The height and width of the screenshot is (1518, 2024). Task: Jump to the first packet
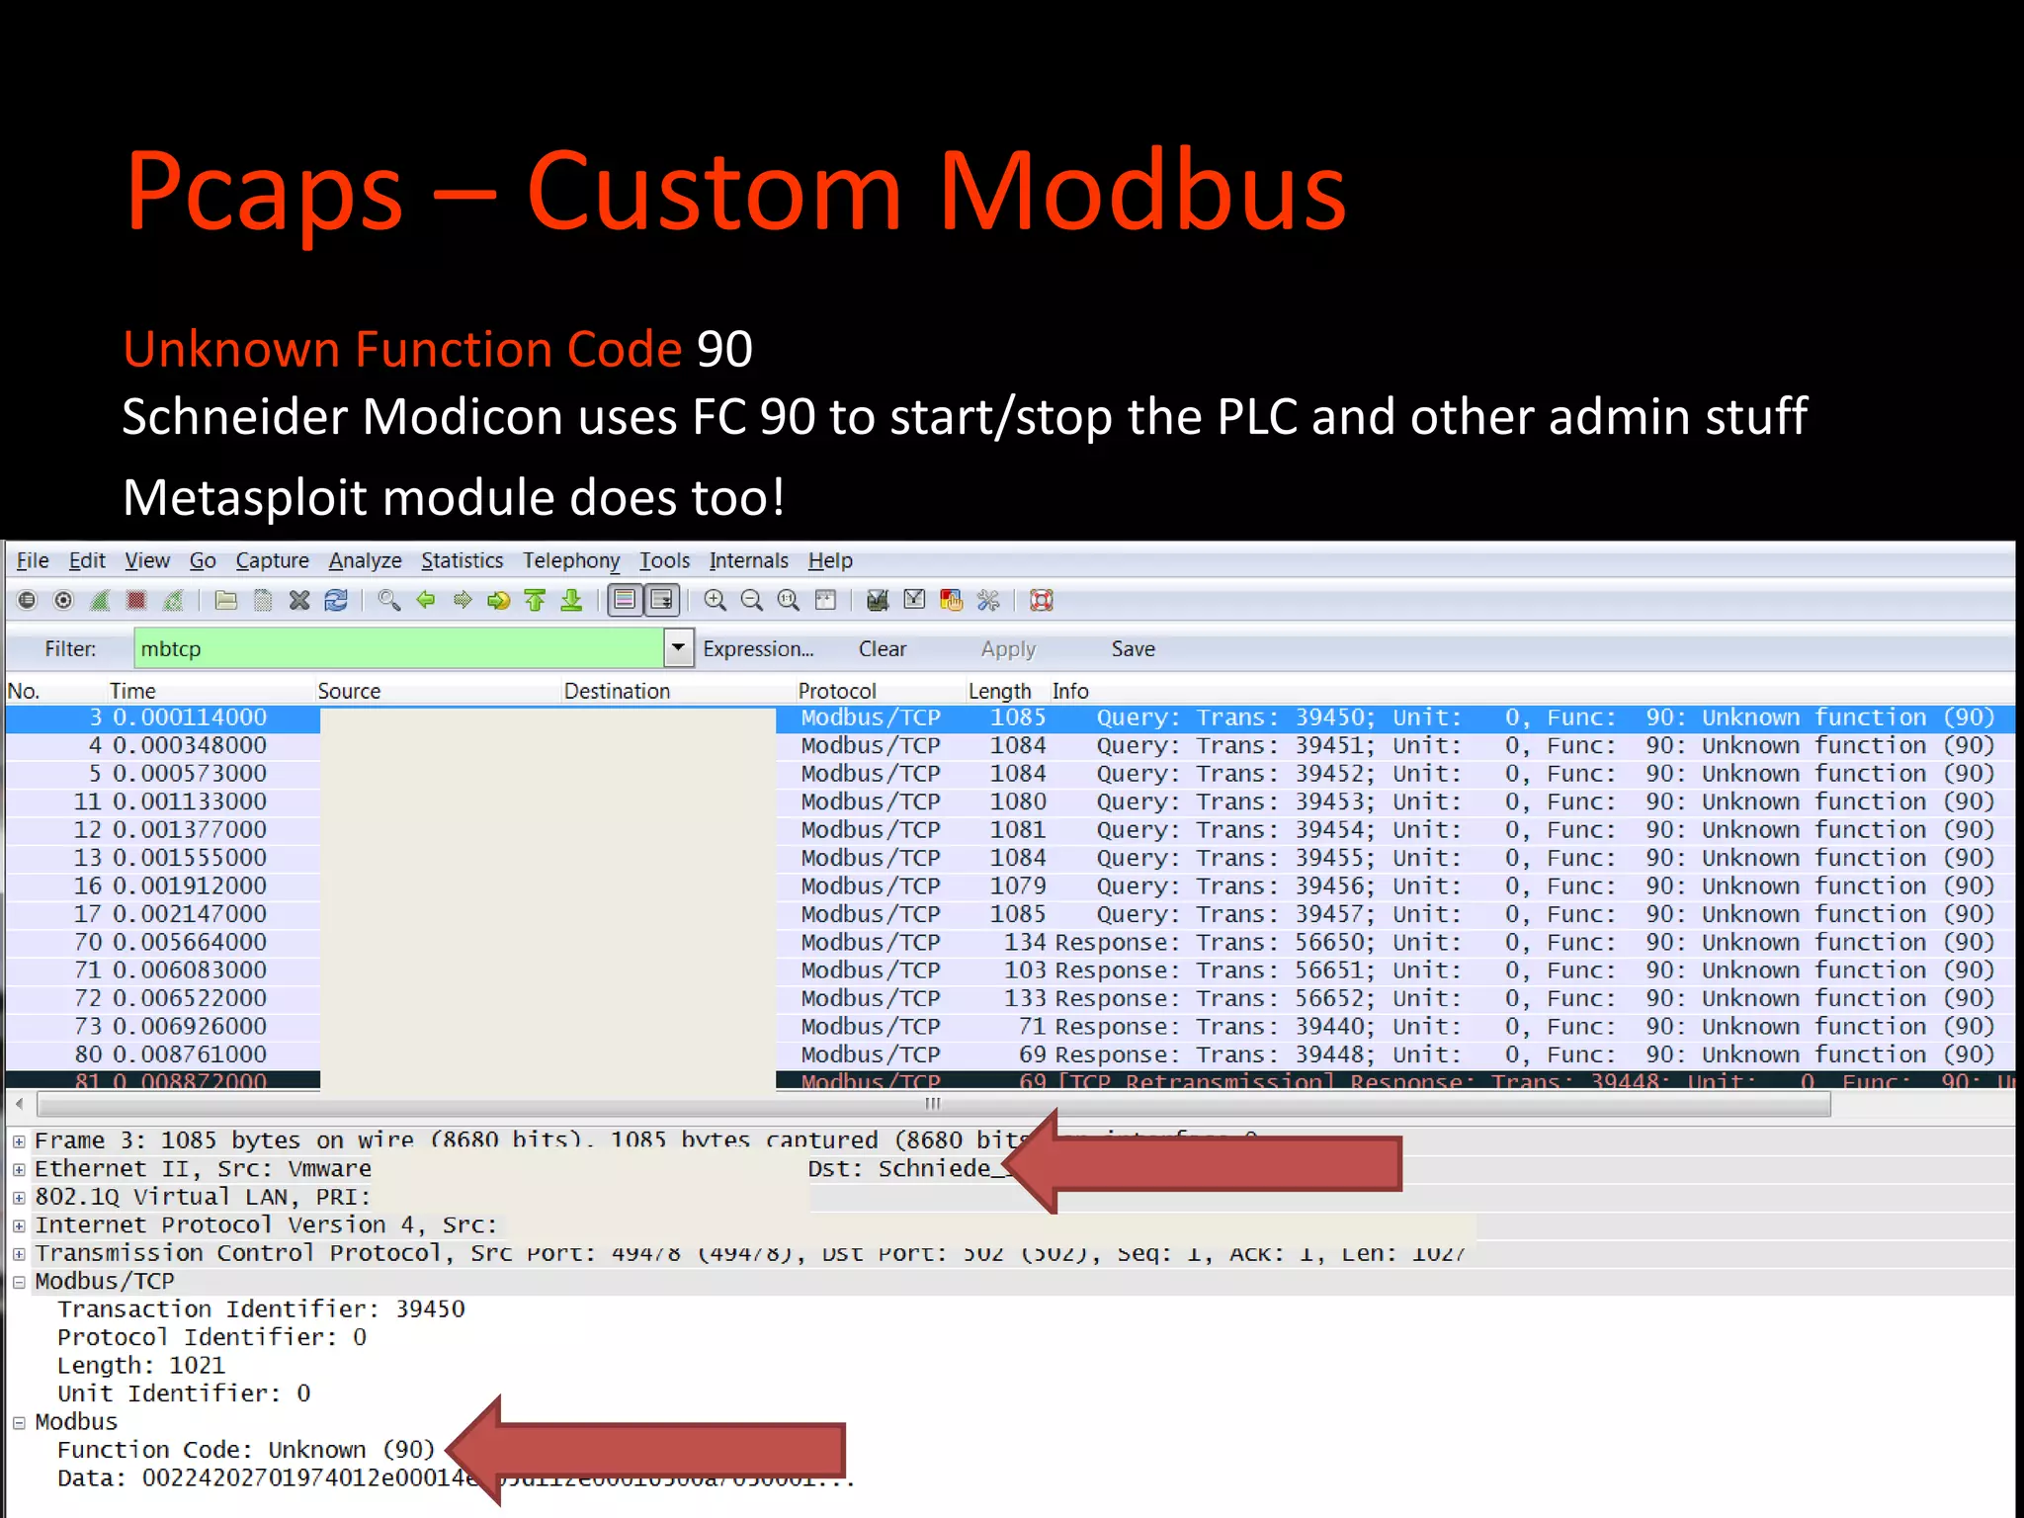(535, 600)
